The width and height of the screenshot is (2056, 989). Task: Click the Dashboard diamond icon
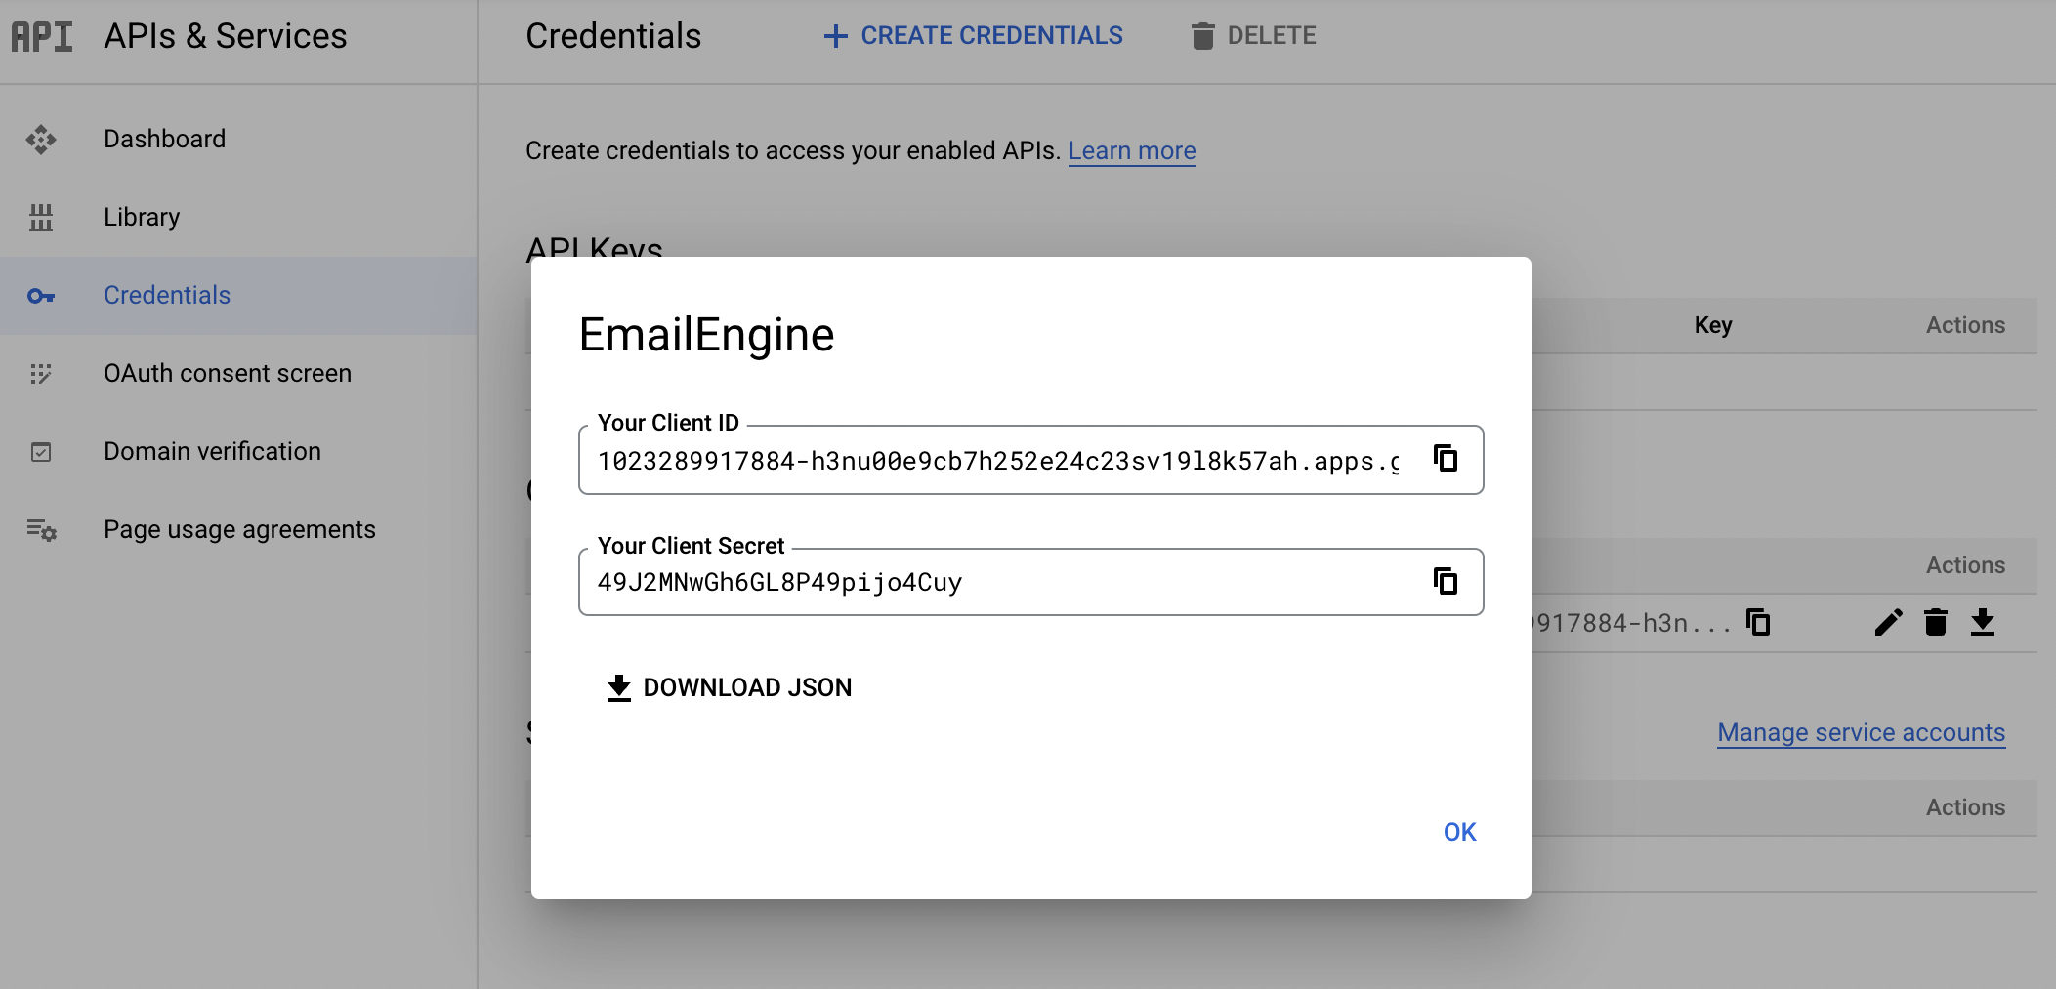[x=41, y=140]
